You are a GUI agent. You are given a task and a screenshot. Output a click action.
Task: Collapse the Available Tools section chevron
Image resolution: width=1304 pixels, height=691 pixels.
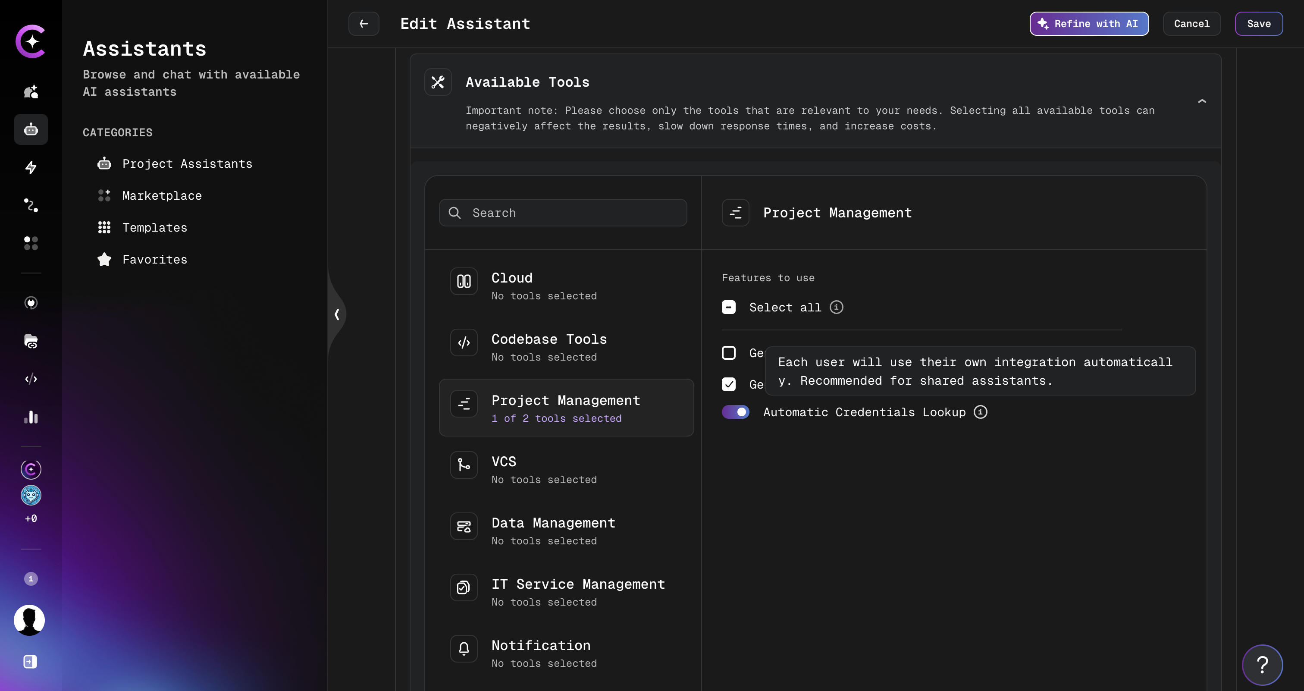(1202, 101)
